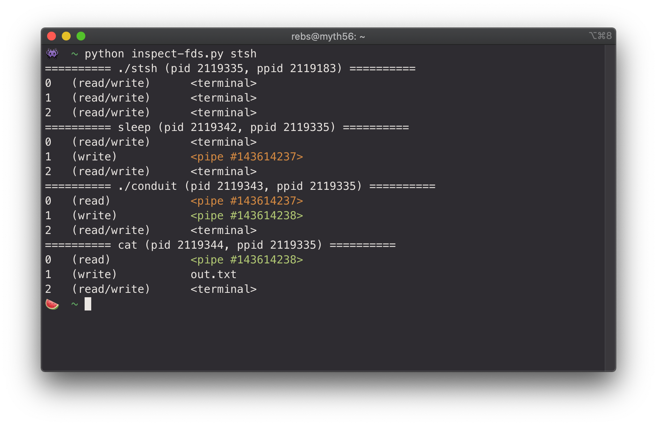Click the cat pid 2119344 header line
657x426 pixels.
(220, 245)
